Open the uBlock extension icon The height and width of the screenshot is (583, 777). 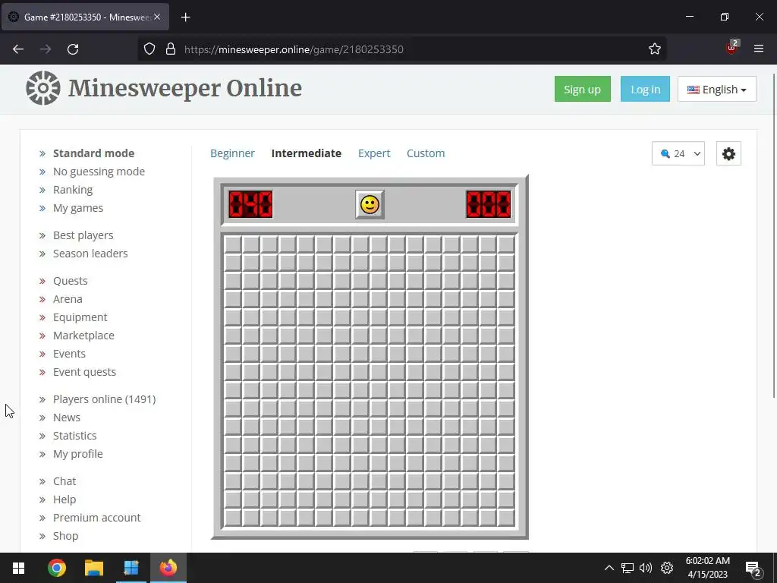731,47
